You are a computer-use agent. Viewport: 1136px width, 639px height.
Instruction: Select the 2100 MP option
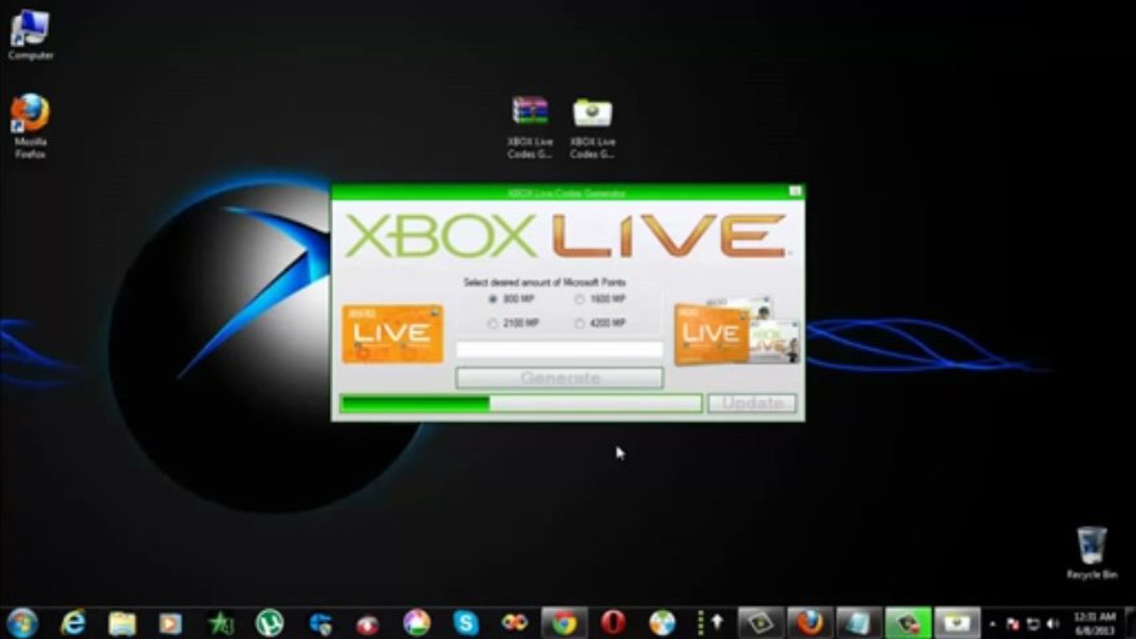tap(514, 324)
